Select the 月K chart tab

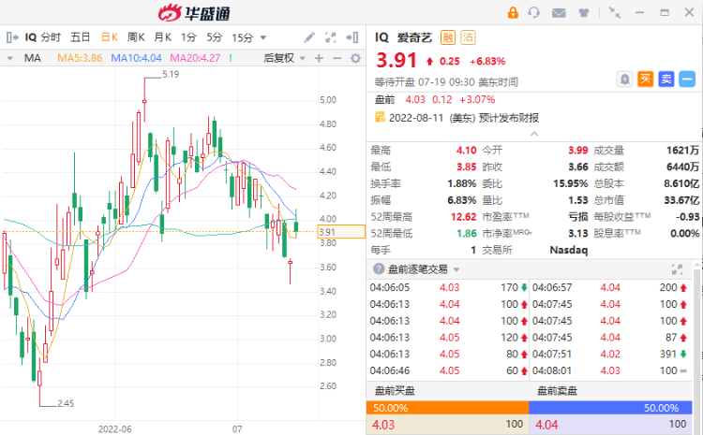click(x=163, y=37)
